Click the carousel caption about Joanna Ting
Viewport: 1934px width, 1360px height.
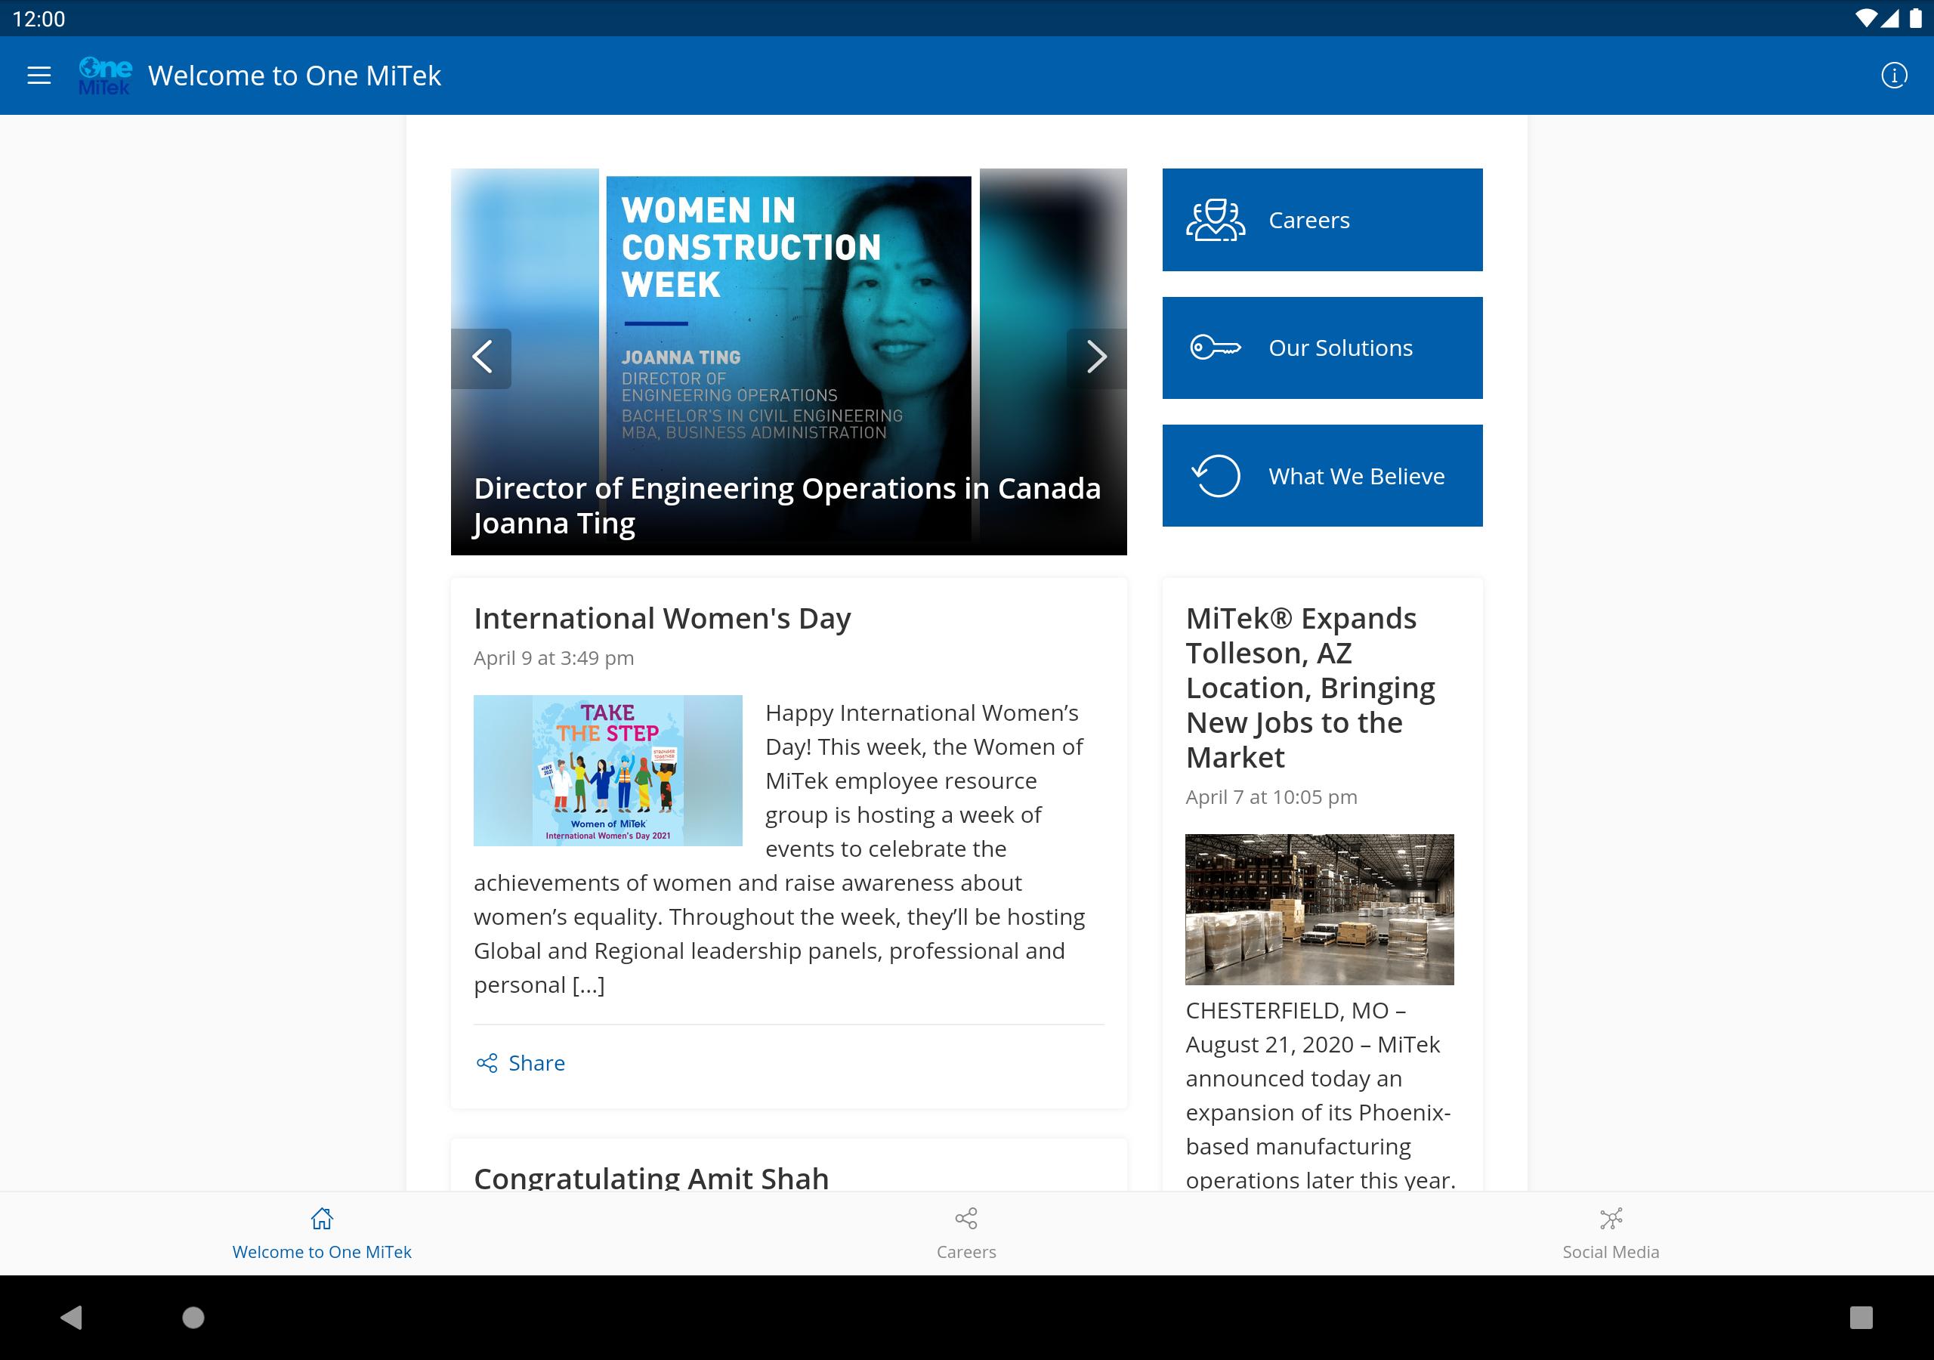[786, 505]
